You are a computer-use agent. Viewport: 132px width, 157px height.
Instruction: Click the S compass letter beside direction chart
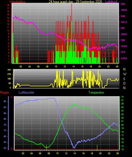point(124,79)
